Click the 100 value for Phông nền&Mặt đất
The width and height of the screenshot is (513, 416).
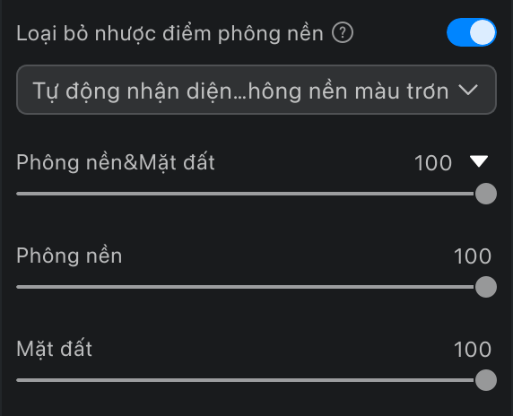(433, 163)
